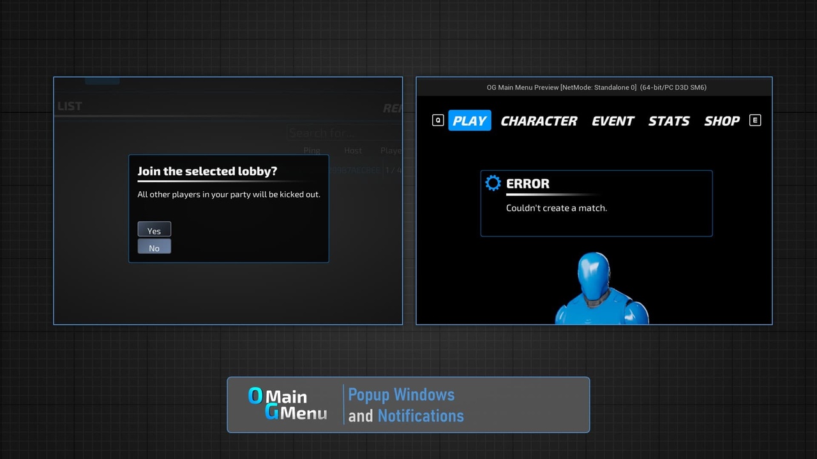Sort the lobby list by Host

coord(352,150)
